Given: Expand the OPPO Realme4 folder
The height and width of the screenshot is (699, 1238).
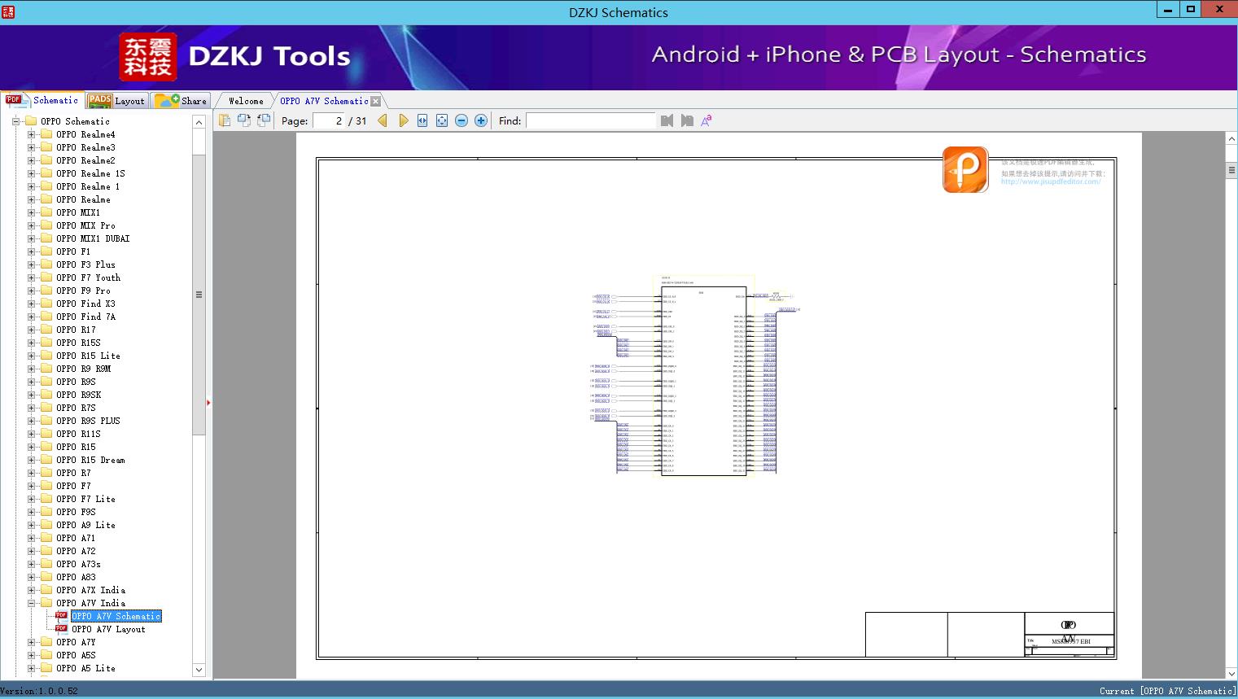Looking at the screenshot, I should tap(31, 134).
